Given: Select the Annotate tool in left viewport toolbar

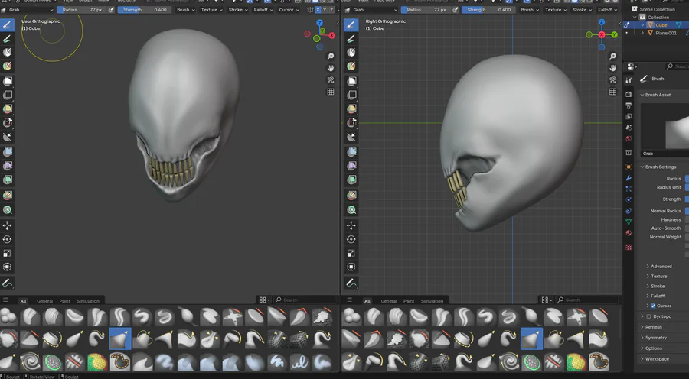Looking at the screenshot, I should [x=8, y=283].
